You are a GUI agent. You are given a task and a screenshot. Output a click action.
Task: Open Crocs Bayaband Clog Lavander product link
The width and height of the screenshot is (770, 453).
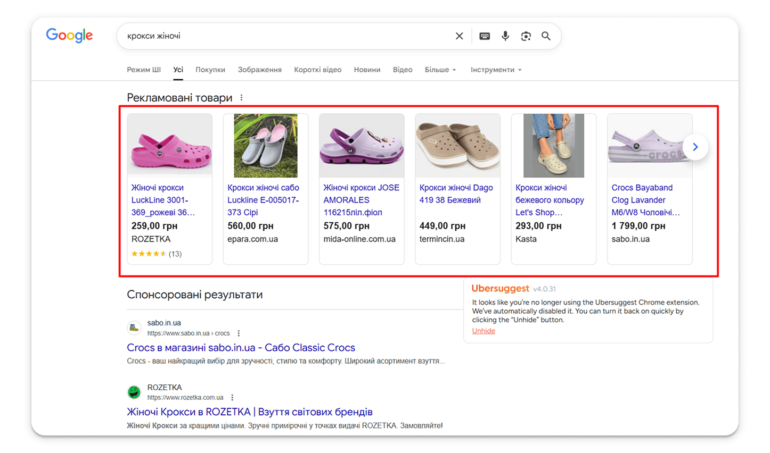(646, 200)
